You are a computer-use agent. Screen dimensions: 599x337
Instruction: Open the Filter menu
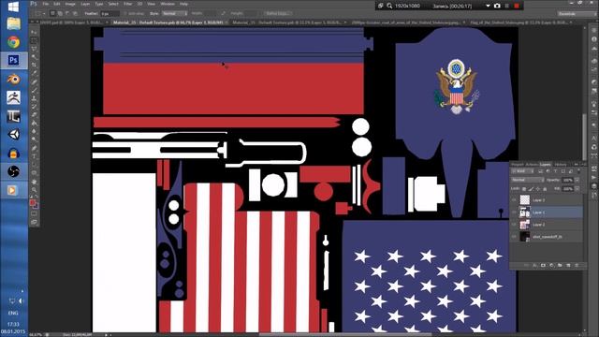click(x=127, y=4)
